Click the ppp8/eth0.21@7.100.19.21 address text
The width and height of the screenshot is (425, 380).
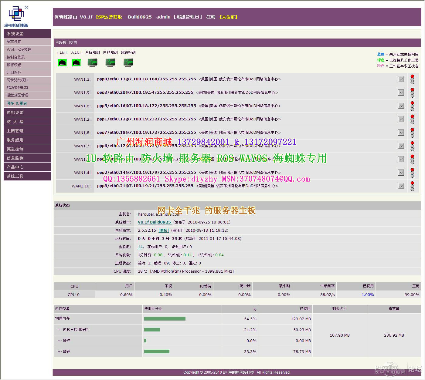coord(145,186)
